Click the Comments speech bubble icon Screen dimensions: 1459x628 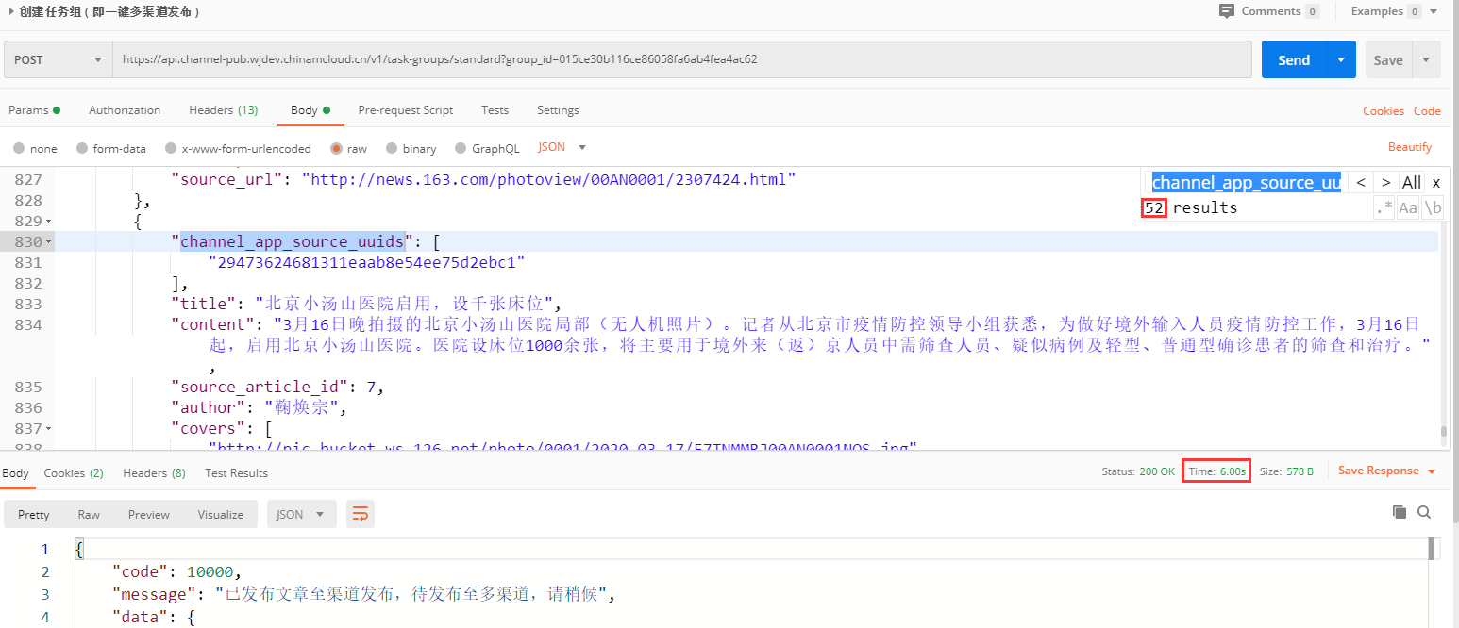point(1227,11)
